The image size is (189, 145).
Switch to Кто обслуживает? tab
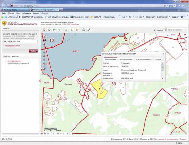[144, 59]
